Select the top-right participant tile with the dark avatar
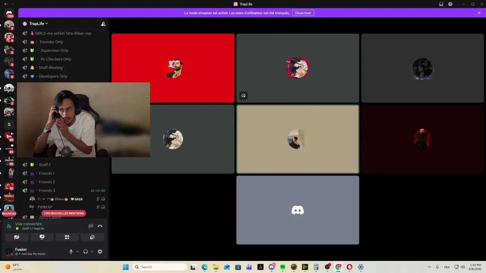486x273 pixels. click(x=422, y=68)
